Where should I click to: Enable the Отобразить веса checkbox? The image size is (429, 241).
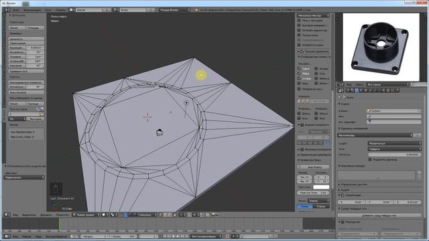[x=299, y=89]
